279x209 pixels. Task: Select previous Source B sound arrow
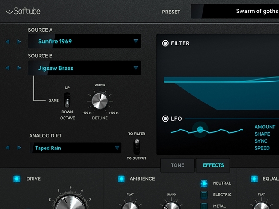coord(7,68)
